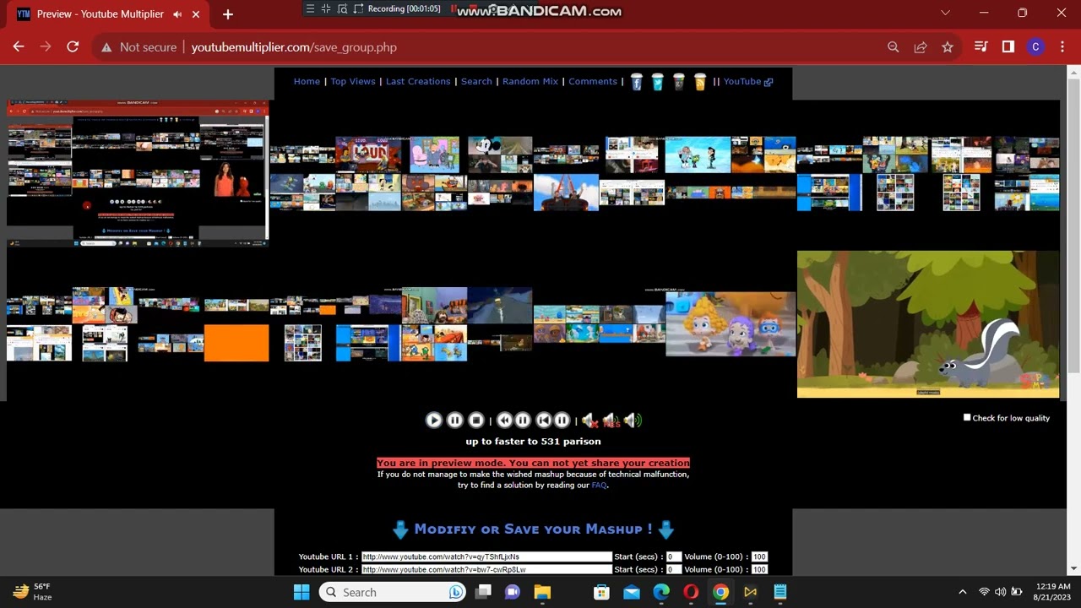Image resolution: width=1081 pixels, height=608 pixels.
Task: Open the Facebook cup icon
Action: pos(637,82)
